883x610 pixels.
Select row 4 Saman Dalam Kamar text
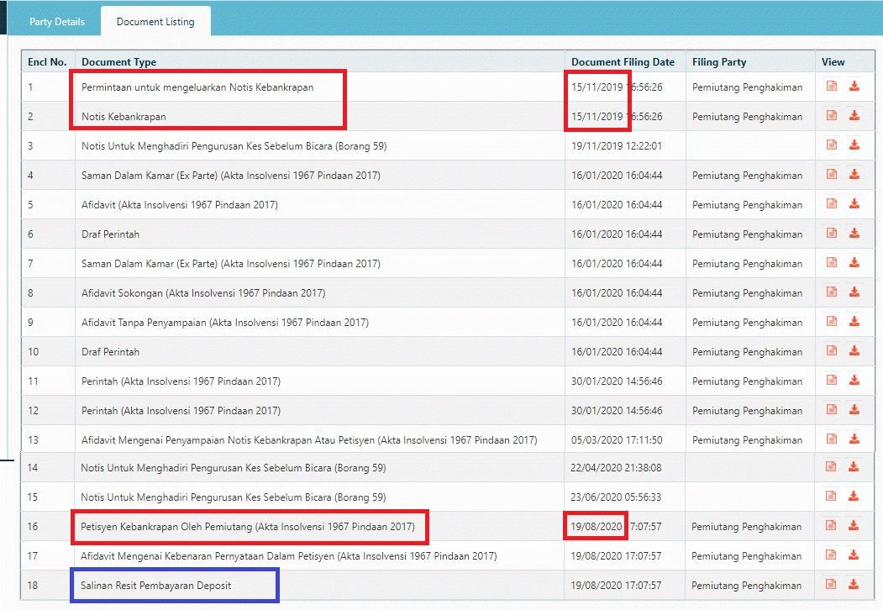[x=230, y=176]
